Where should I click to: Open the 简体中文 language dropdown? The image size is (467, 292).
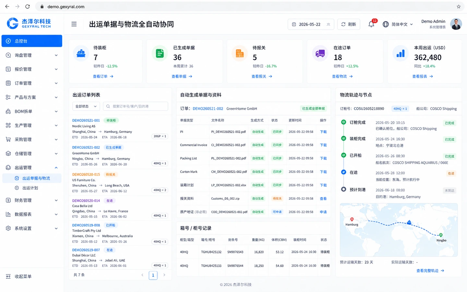point(402,24)
